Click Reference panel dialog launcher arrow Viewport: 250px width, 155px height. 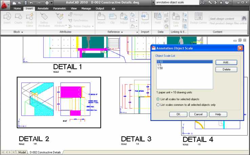[137, 32]
